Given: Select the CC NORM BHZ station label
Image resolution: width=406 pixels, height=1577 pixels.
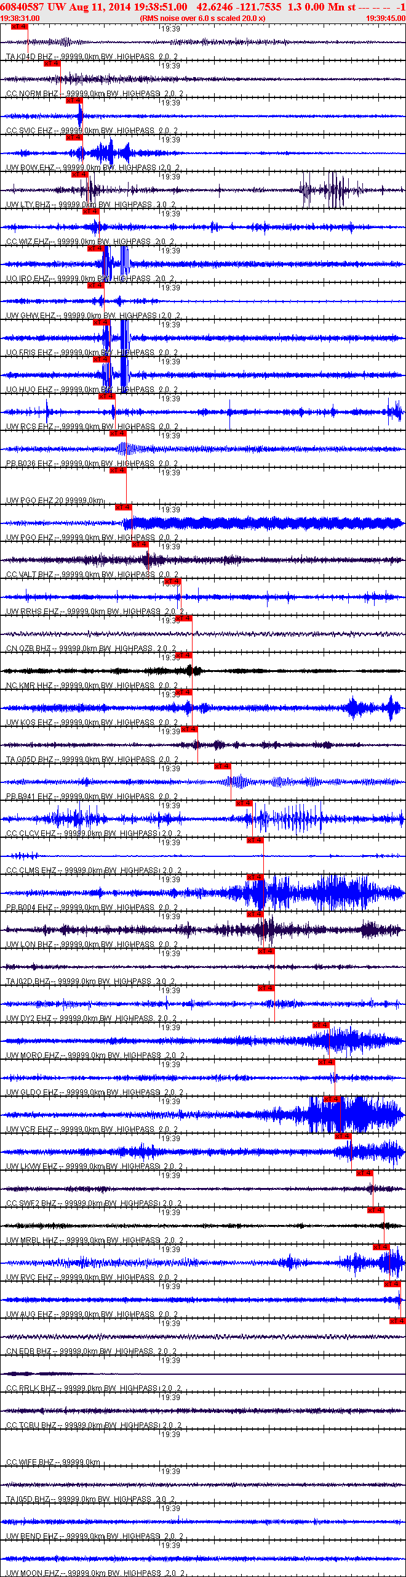Looking at the screenshot, I should [x=95, y=94].
